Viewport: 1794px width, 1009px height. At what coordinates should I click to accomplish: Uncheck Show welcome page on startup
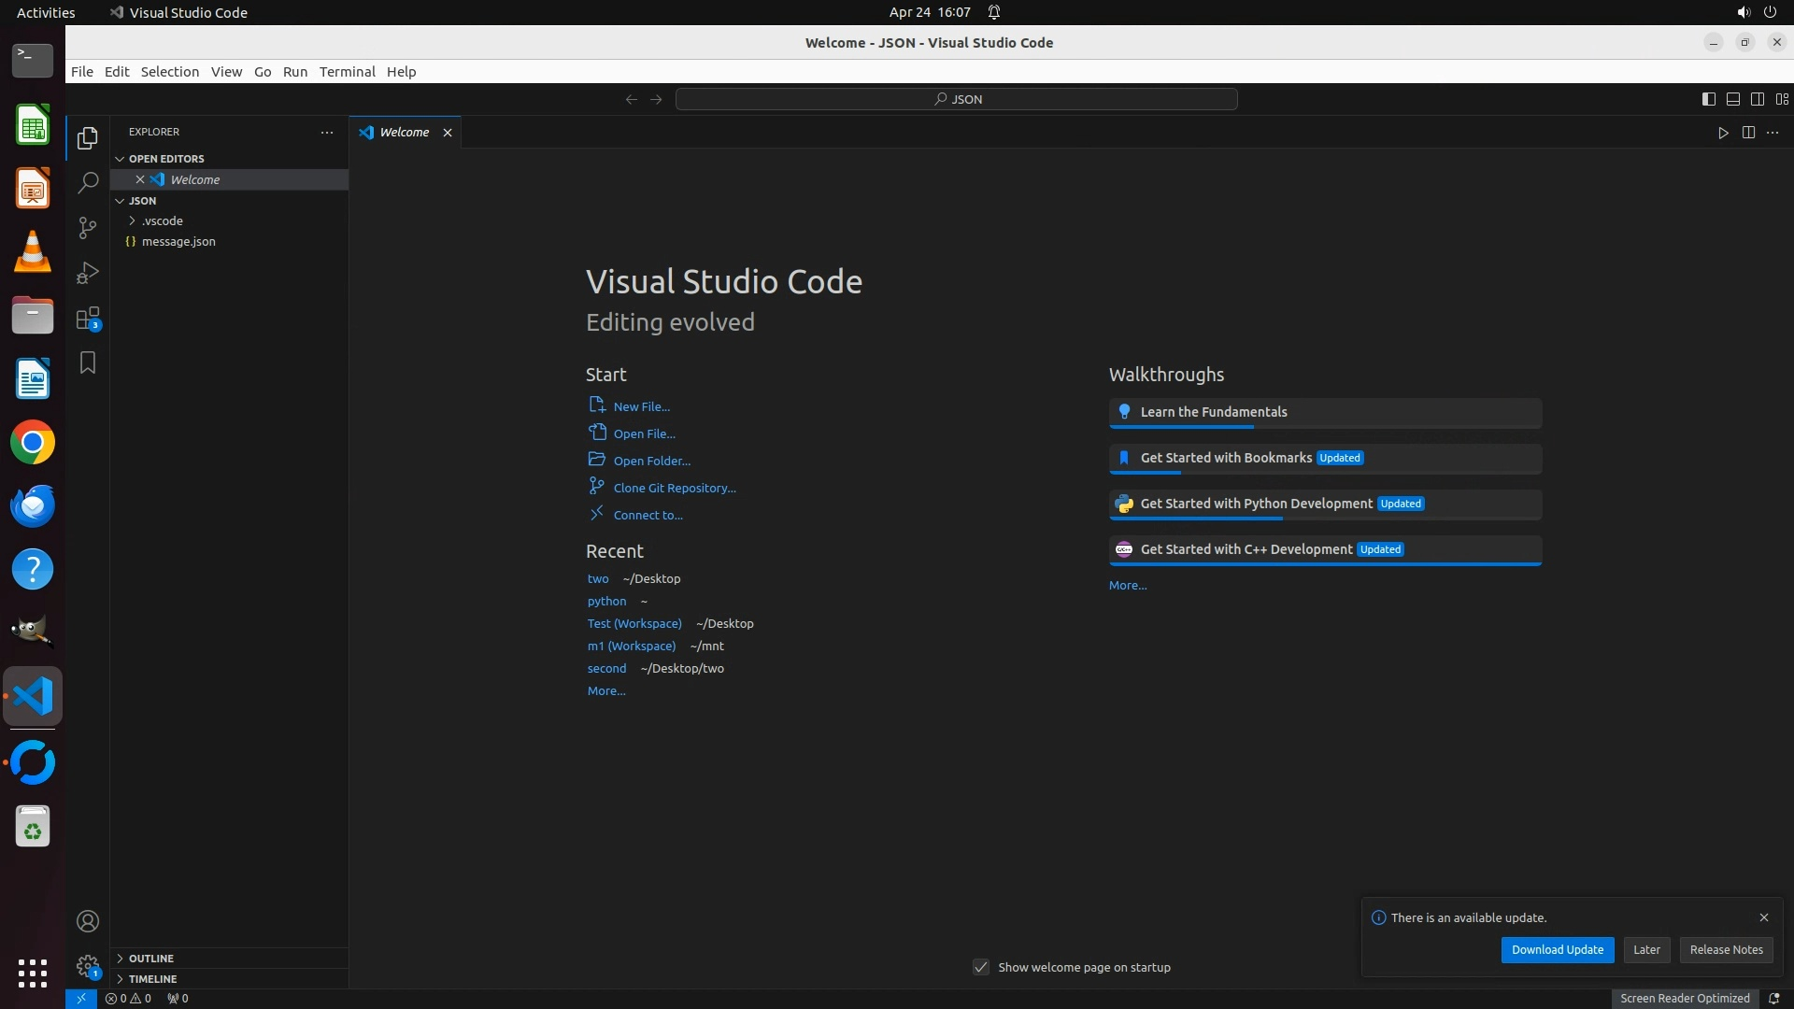981,967
